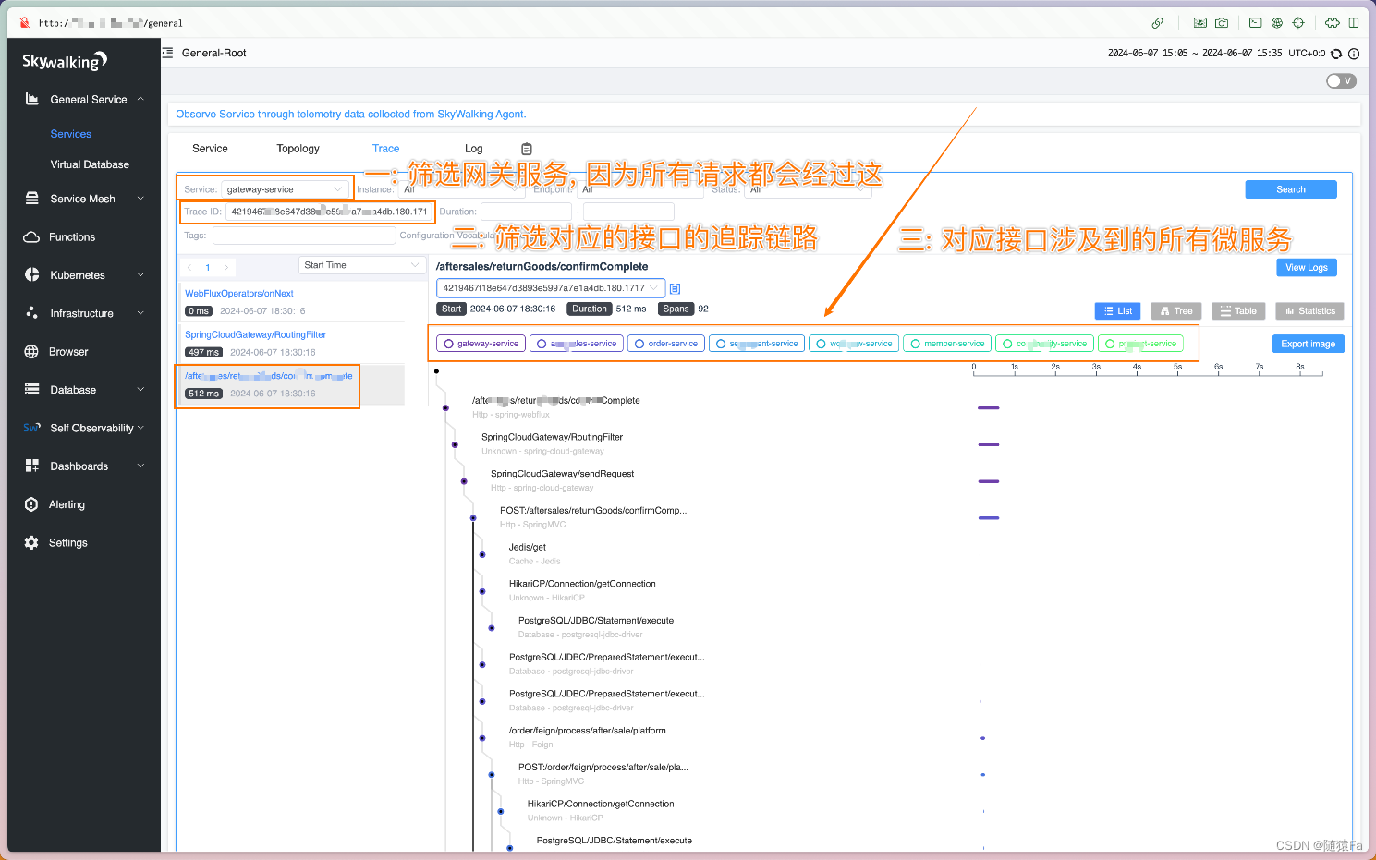This screenshot has width=1376, height=860.
Task: Click the View Logs button
Action: [x=1307, y=268]
